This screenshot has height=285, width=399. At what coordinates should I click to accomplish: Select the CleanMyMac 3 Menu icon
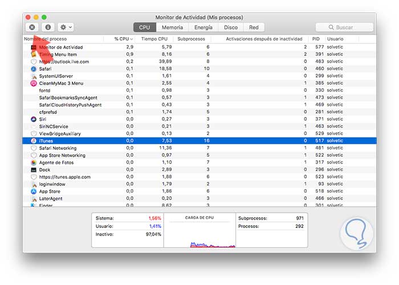coord(34,83)
